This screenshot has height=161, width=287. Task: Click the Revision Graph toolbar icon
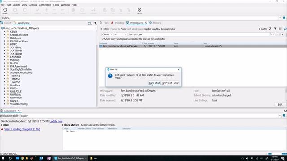93,11
